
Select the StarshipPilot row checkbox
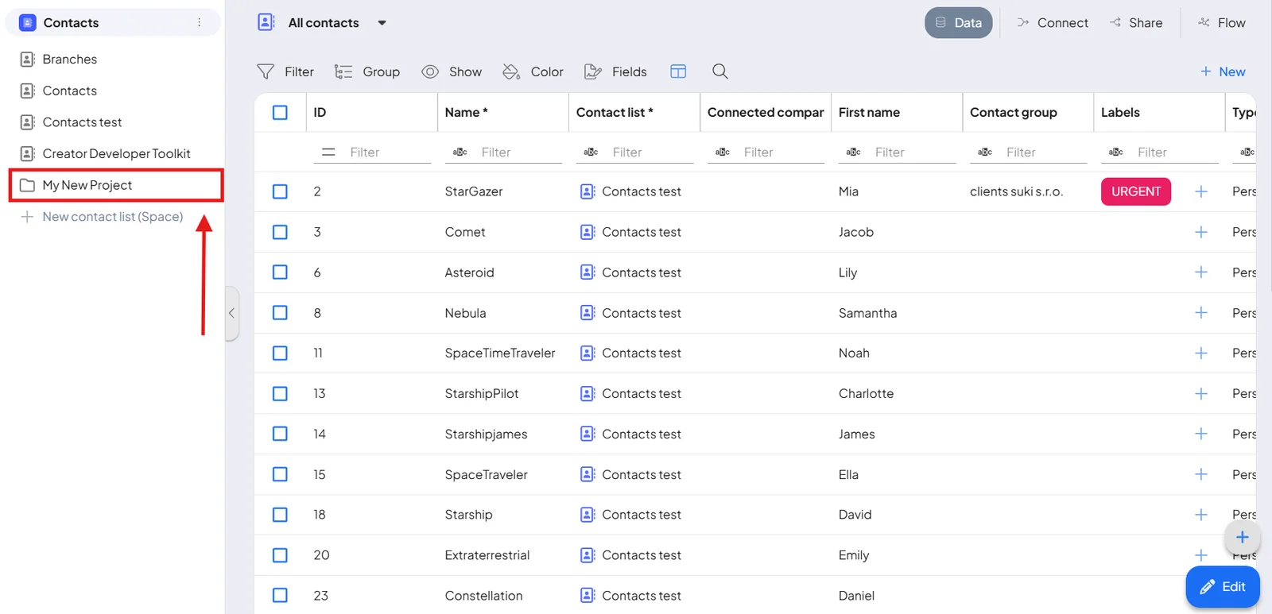[280, 393]
